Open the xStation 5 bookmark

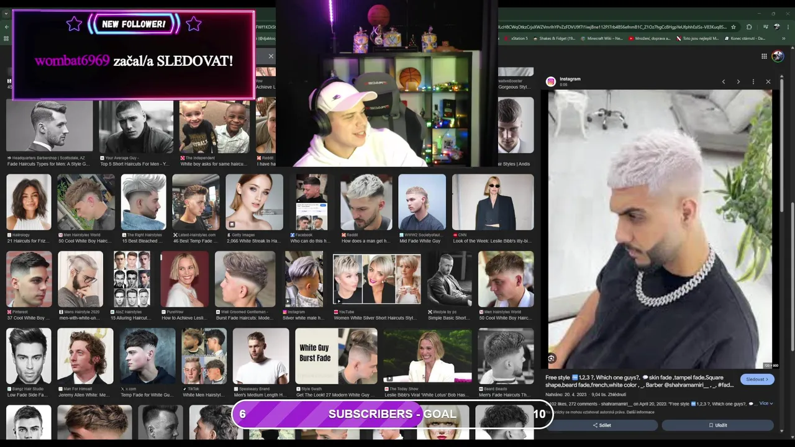516,38
